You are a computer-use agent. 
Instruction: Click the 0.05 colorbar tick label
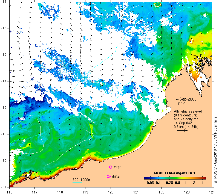click(x=150, y=183)
